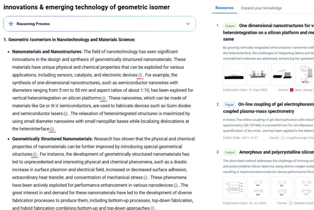Open 'One dimensional nanostructures' patent title

point(276,26)
